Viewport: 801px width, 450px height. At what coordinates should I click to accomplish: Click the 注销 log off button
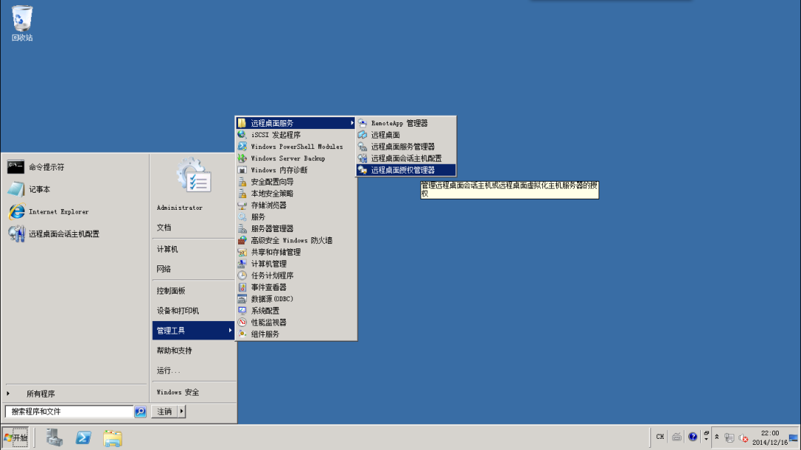click(165, 411)
